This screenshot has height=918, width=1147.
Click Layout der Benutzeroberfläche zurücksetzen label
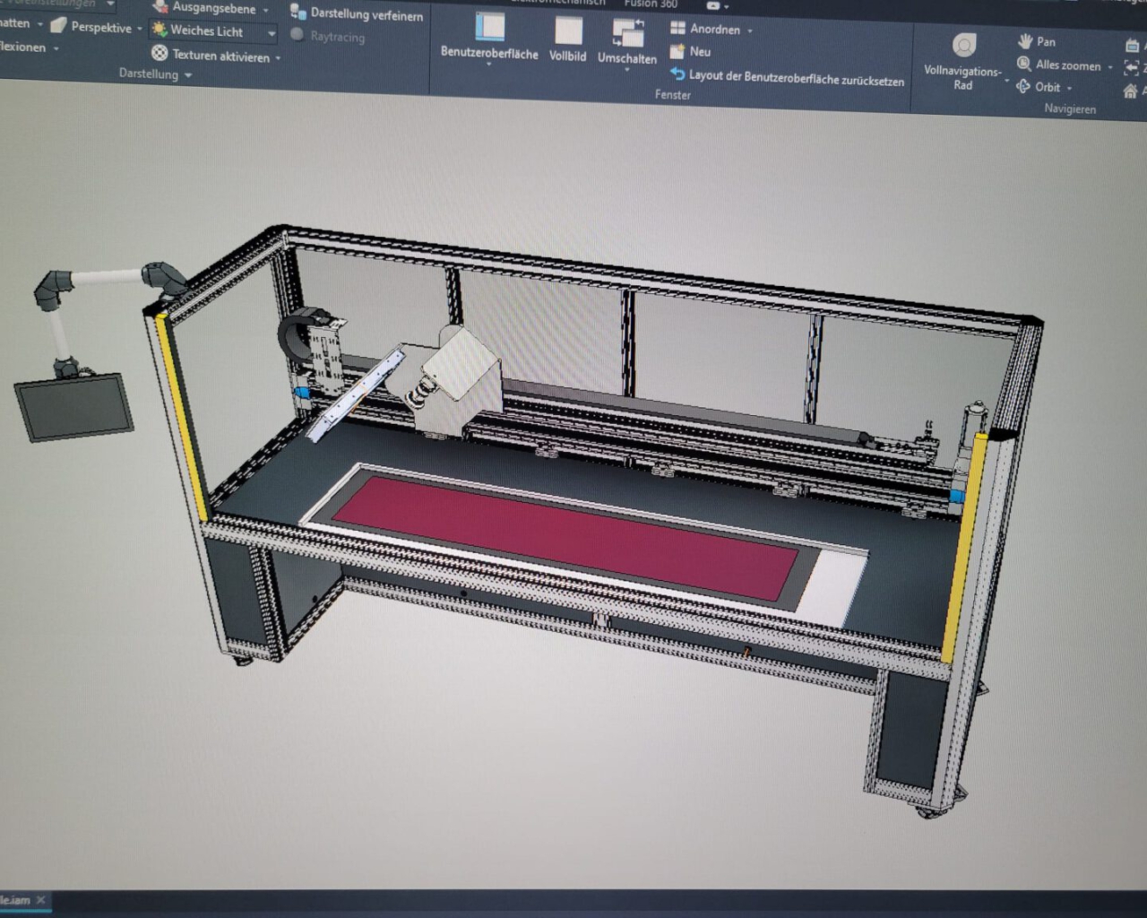click(797, 78)
